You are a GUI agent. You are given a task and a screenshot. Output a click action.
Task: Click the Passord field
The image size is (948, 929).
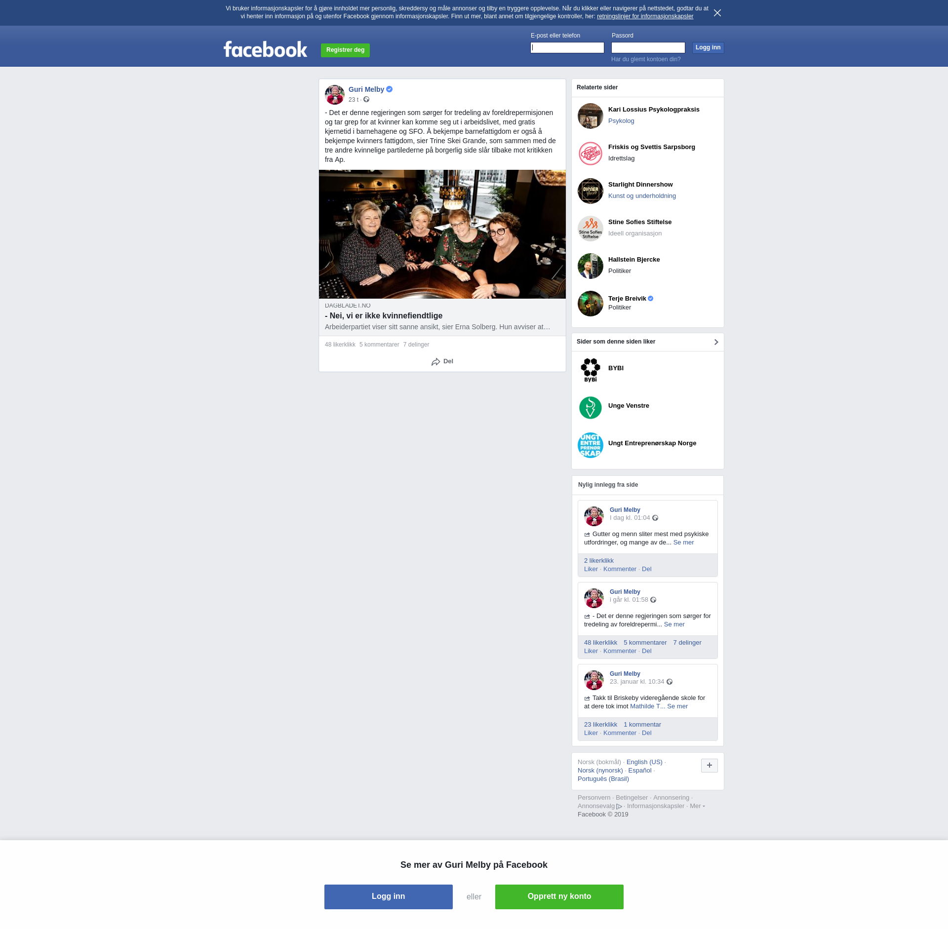click(648, 47)
